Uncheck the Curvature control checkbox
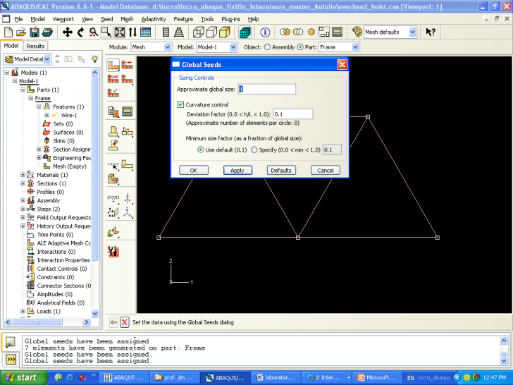Viewport: 513px width, 385px height. point(180,104)
